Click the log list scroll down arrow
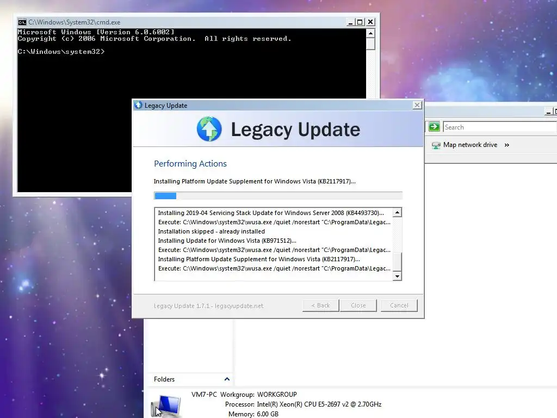 pyautogui.click(x=397, y=276)
